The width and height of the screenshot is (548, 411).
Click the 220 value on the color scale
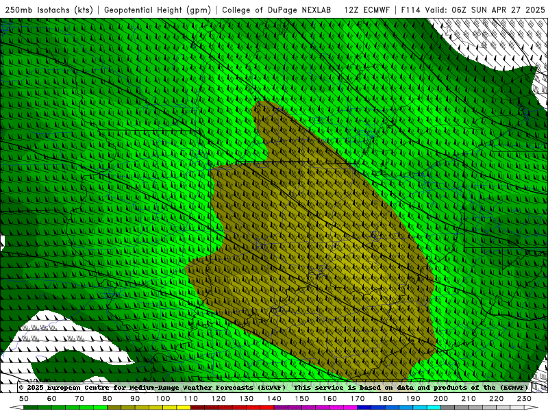[x=496, y=399]
